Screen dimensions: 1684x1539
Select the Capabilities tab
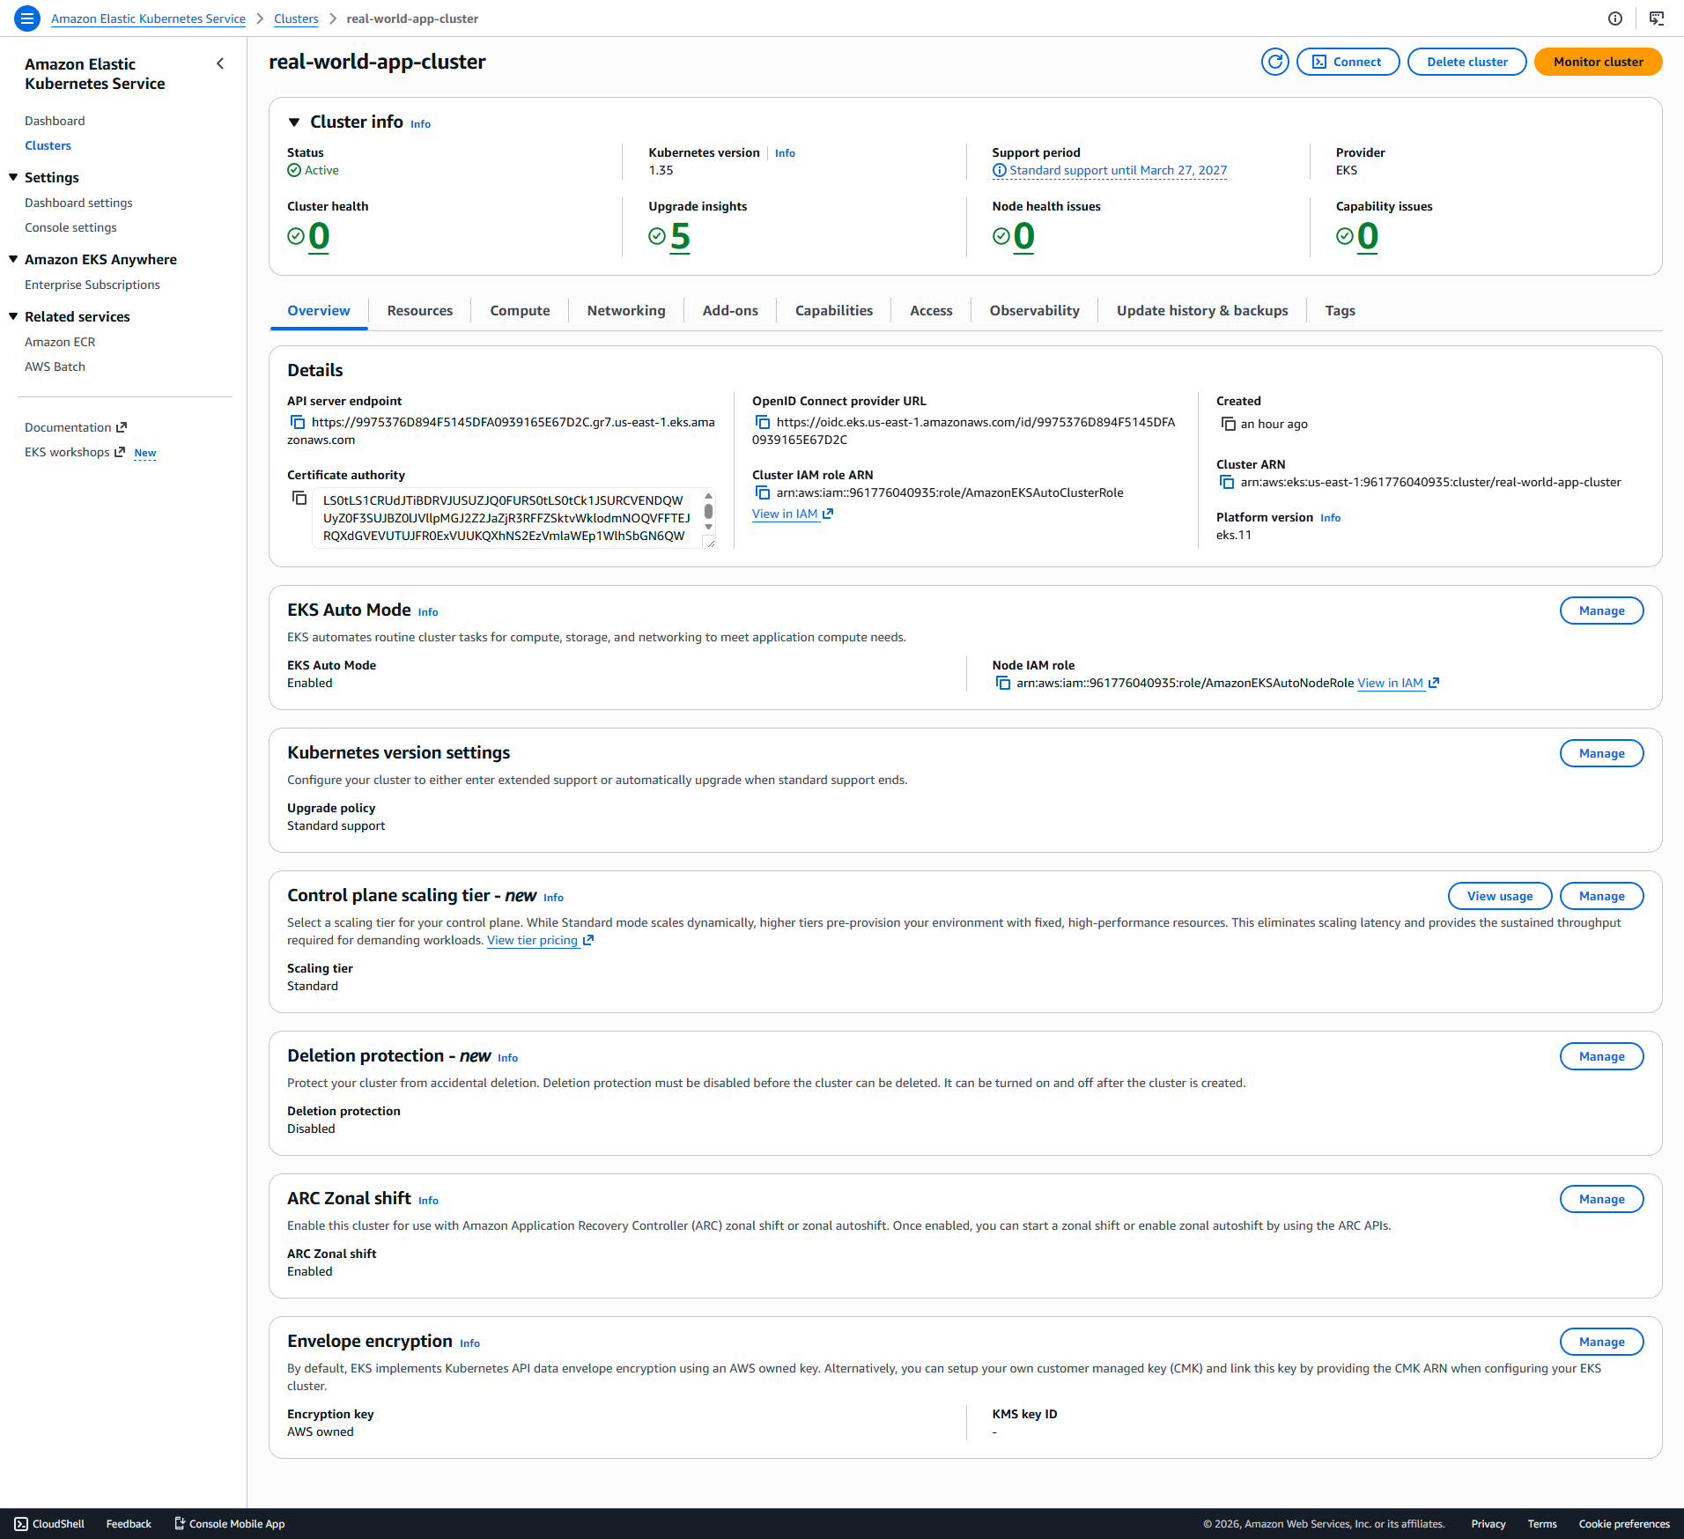(x=834, y=311)
